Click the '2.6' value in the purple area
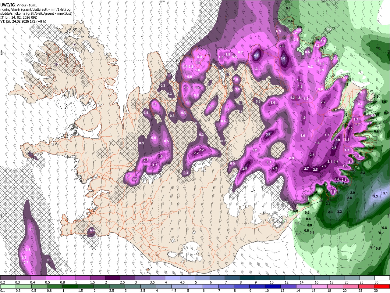The height and width of the screenshot is (293, 390). point(312,155)
